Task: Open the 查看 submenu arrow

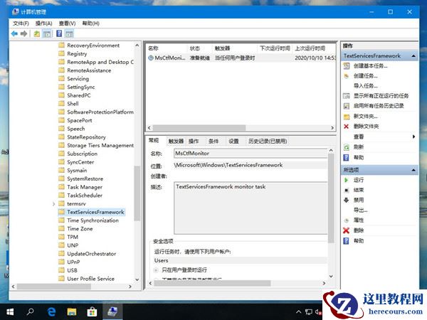Action: click(x=413, y=137)
